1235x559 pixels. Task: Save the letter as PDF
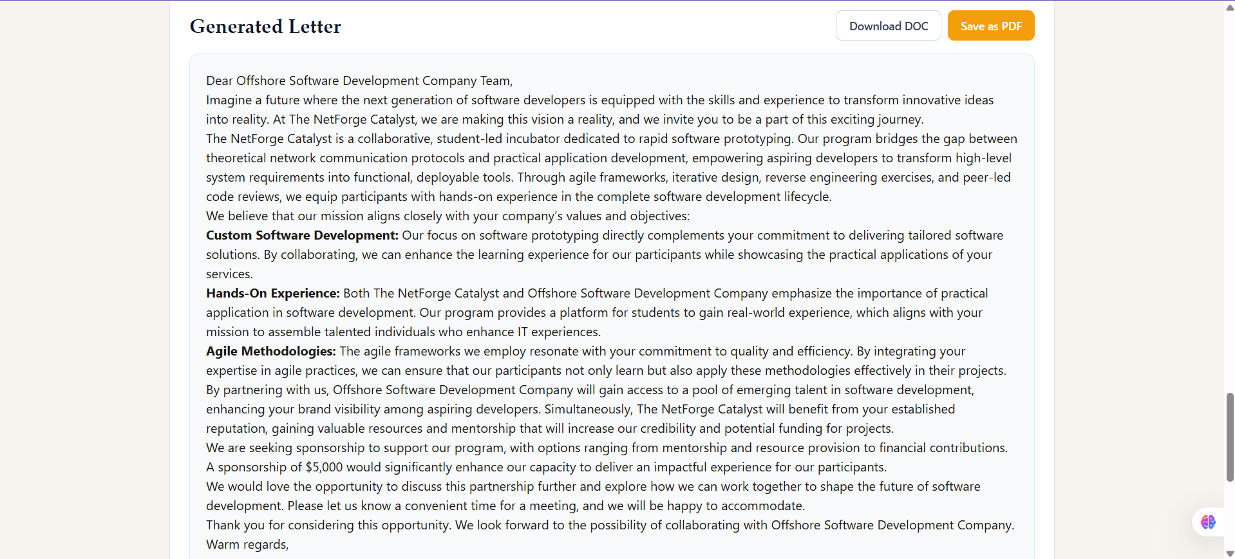tap(990, 26)
